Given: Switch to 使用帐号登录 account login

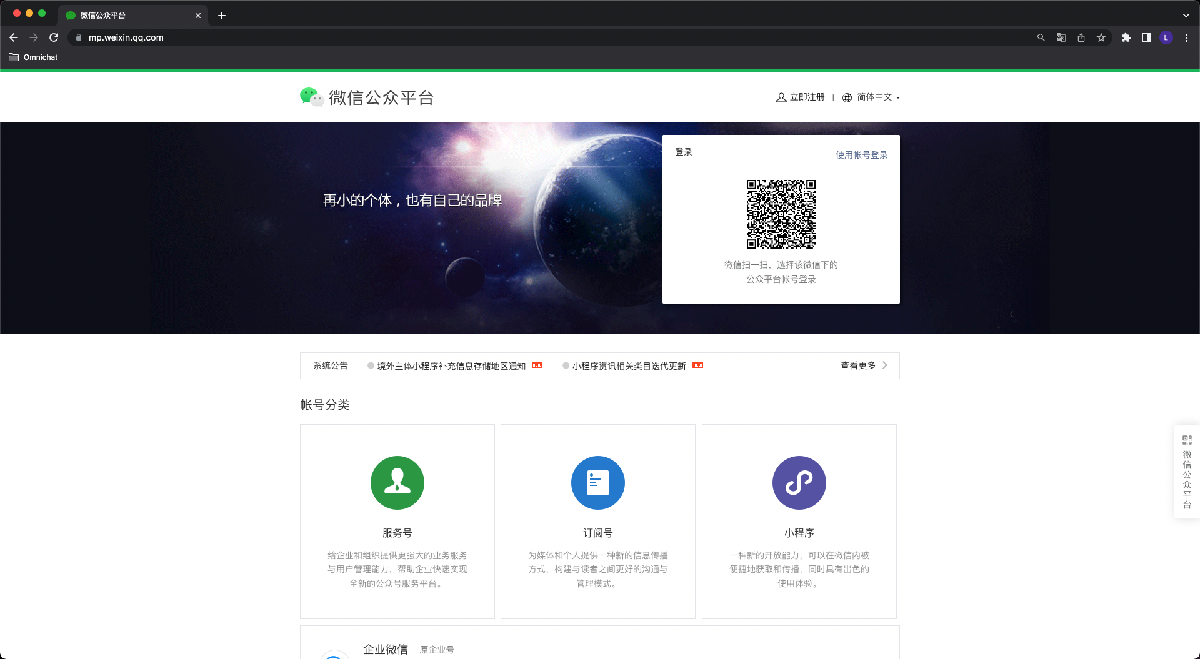Looking at the screenshot, I should click(861, 155).
